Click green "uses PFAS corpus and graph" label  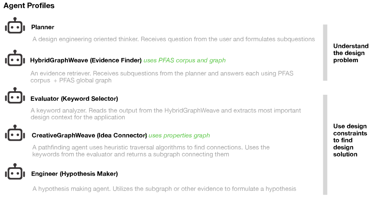185,60
